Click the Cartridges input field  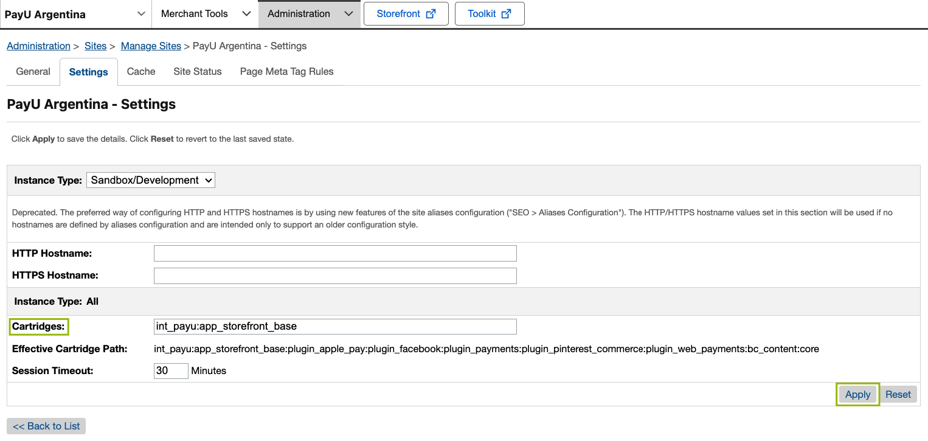pyautogui.click(x=335, y=327)
